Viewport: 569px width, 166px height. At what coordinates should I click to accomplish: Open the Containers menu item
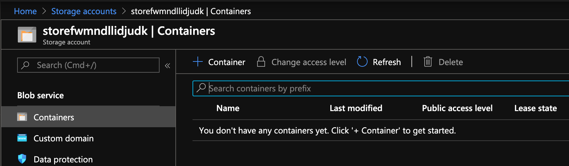coord(54,117)
